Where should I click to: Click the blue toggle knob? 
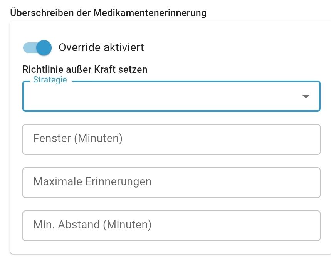point(44,48)
